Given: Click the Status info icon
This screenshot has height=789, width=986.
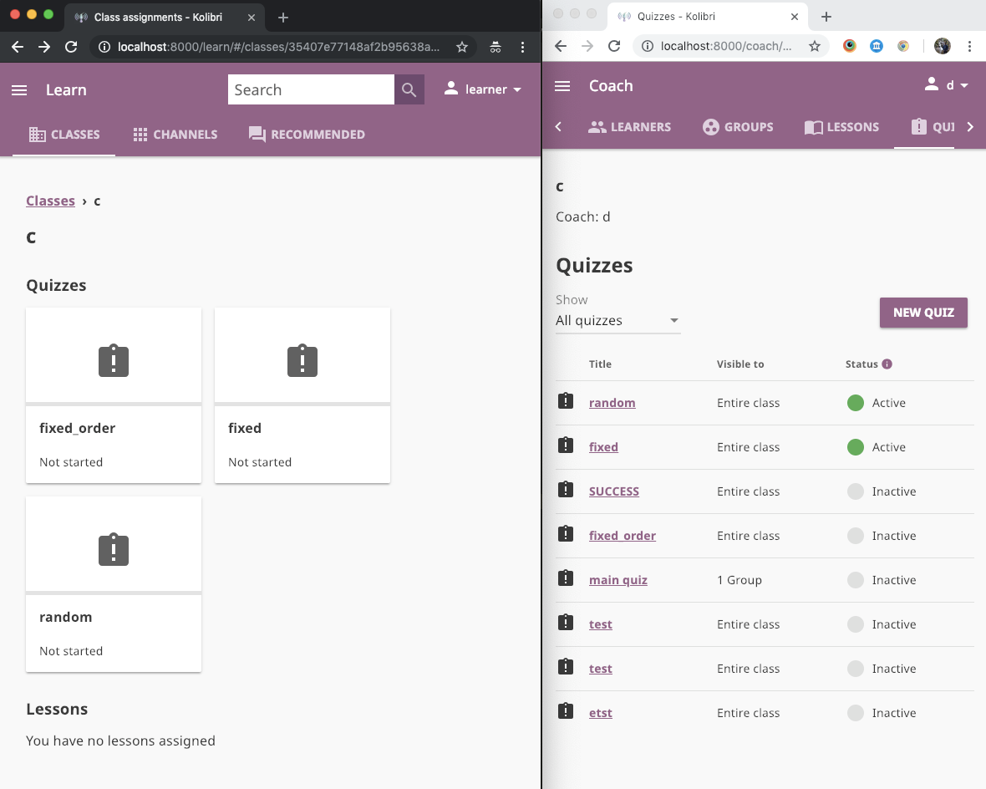Looking at the screenshot, I should pyautogui.click(x=886, y=364).
